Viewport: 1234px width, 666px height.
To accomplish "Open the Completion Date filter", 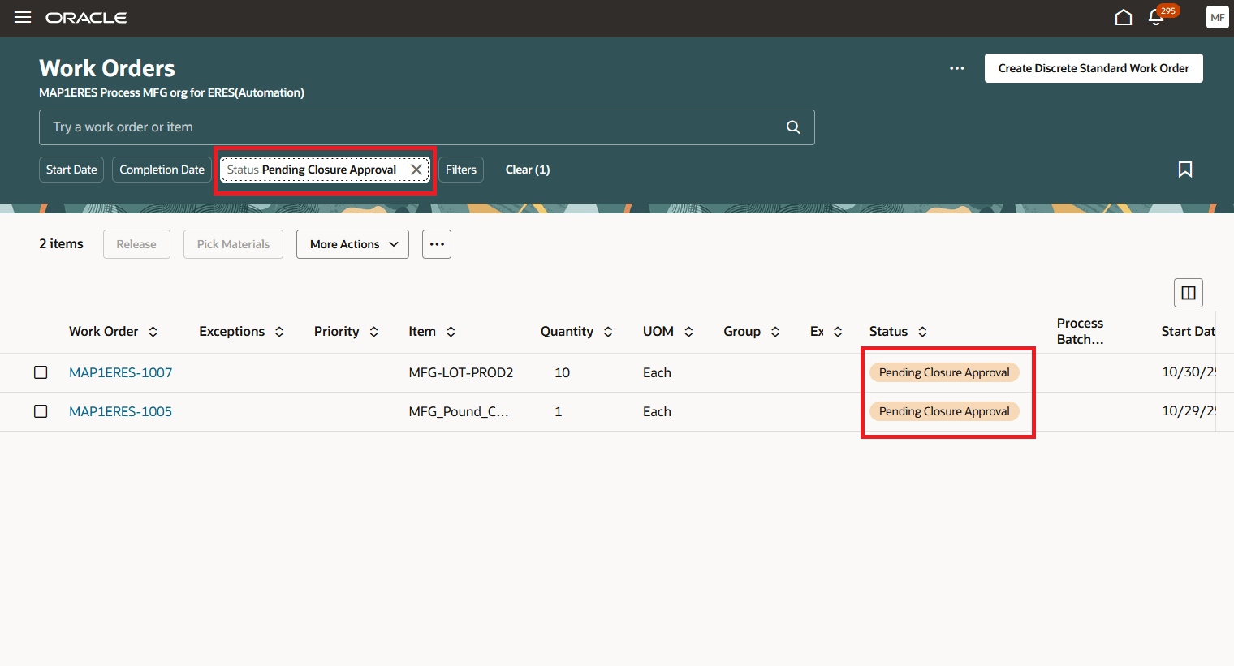I will click(162, 170).
